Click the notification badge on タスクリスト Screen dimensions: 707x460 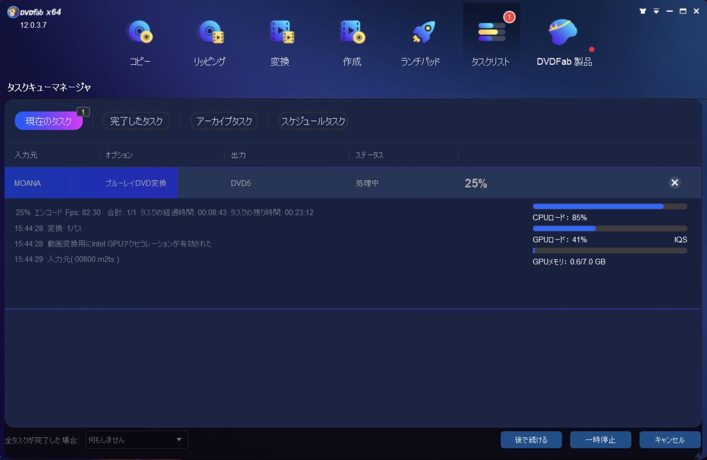(x=509, y=17)
